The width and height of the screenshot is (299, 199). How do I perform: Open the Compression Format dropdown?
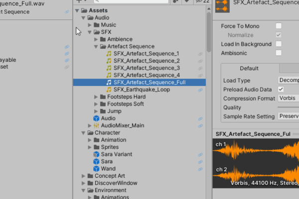tap(288, 99)
